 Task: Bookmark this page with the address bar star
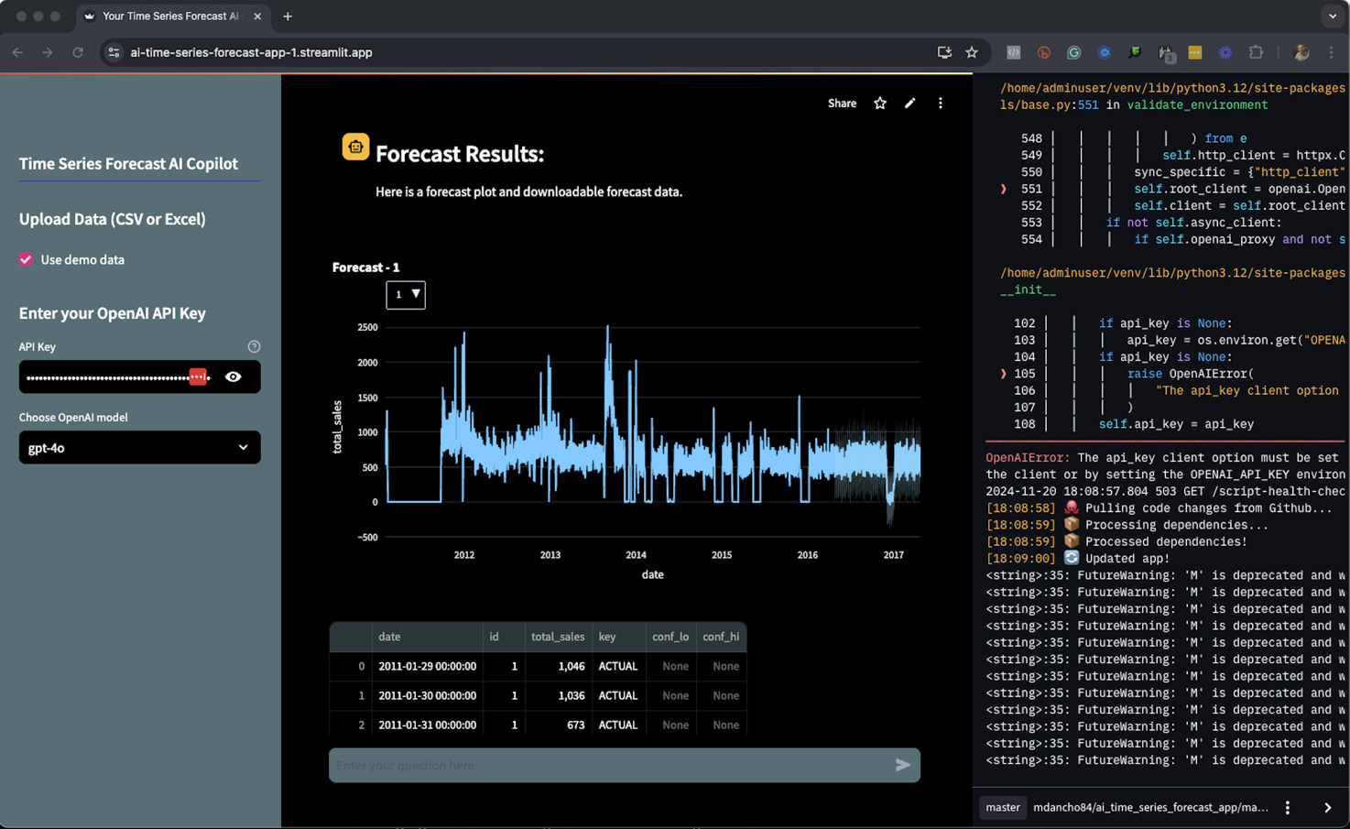[972, 52]
